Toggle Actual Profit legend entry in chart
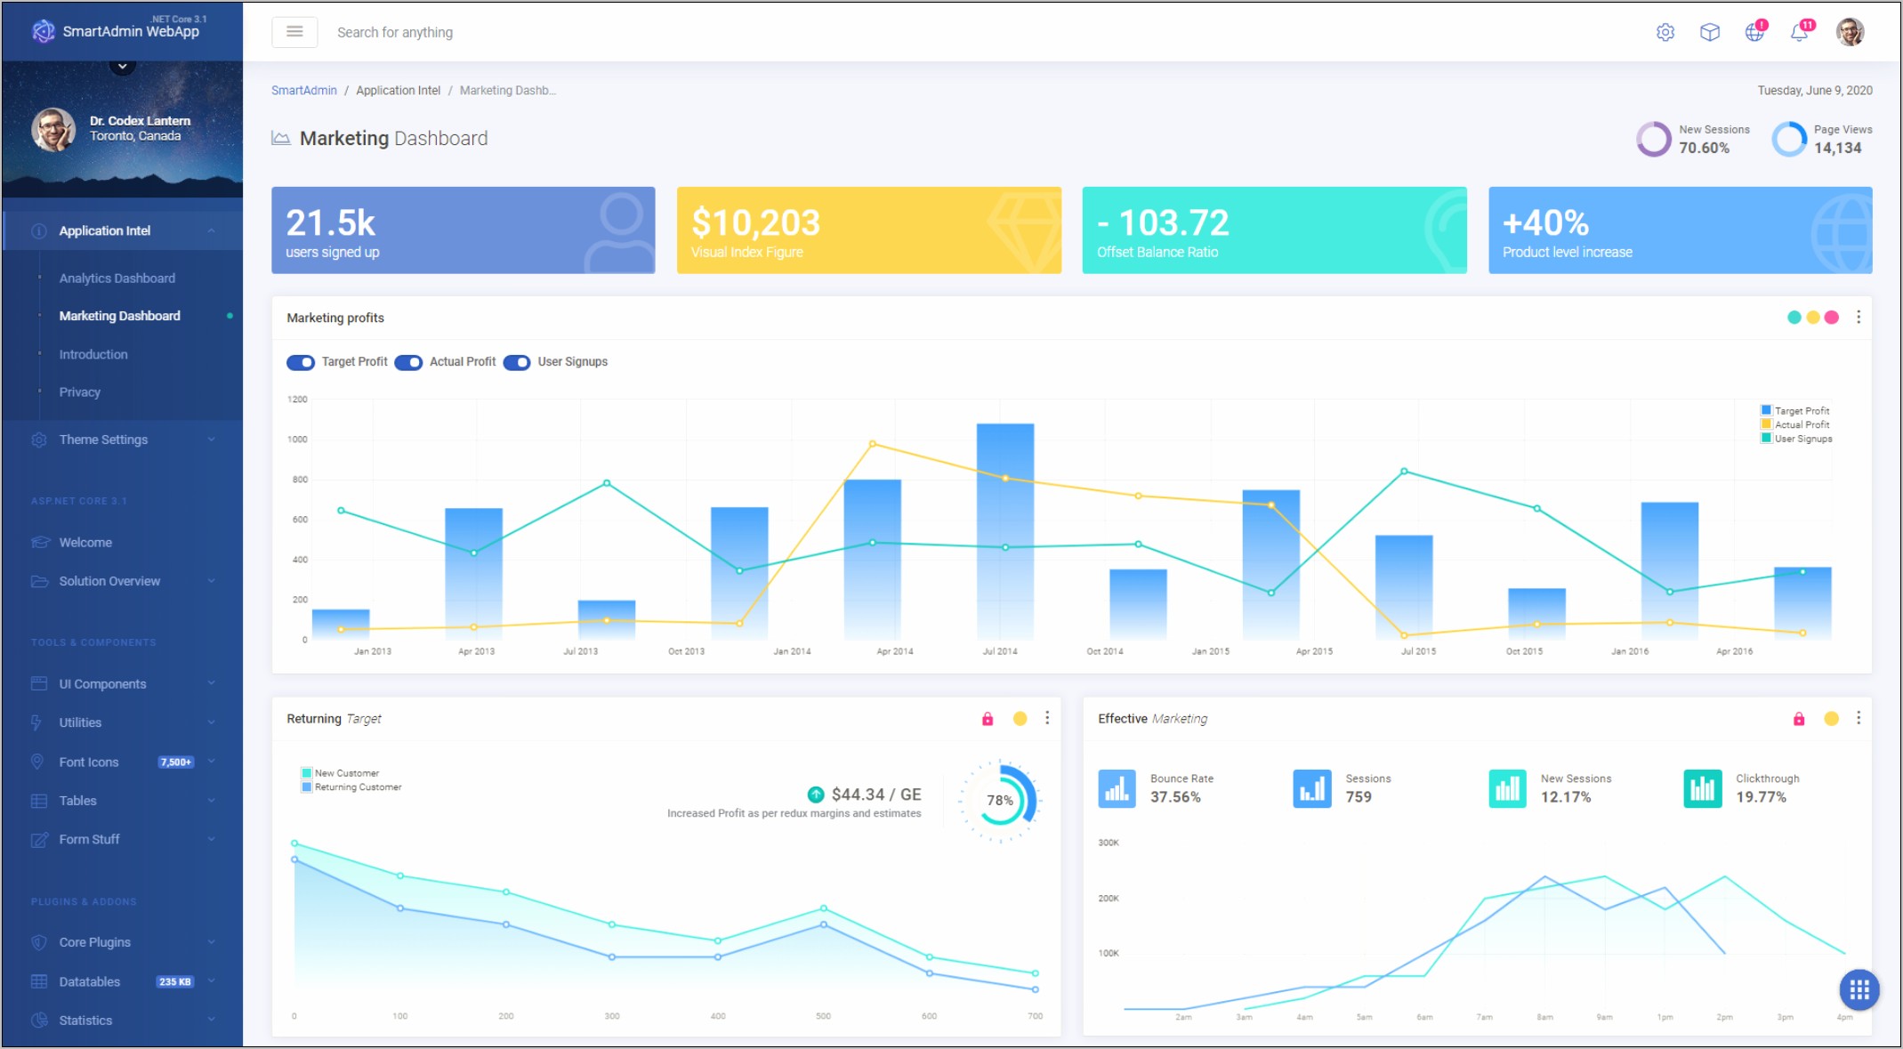This screenshot has width=1903, height=1049. [1794, 424]
